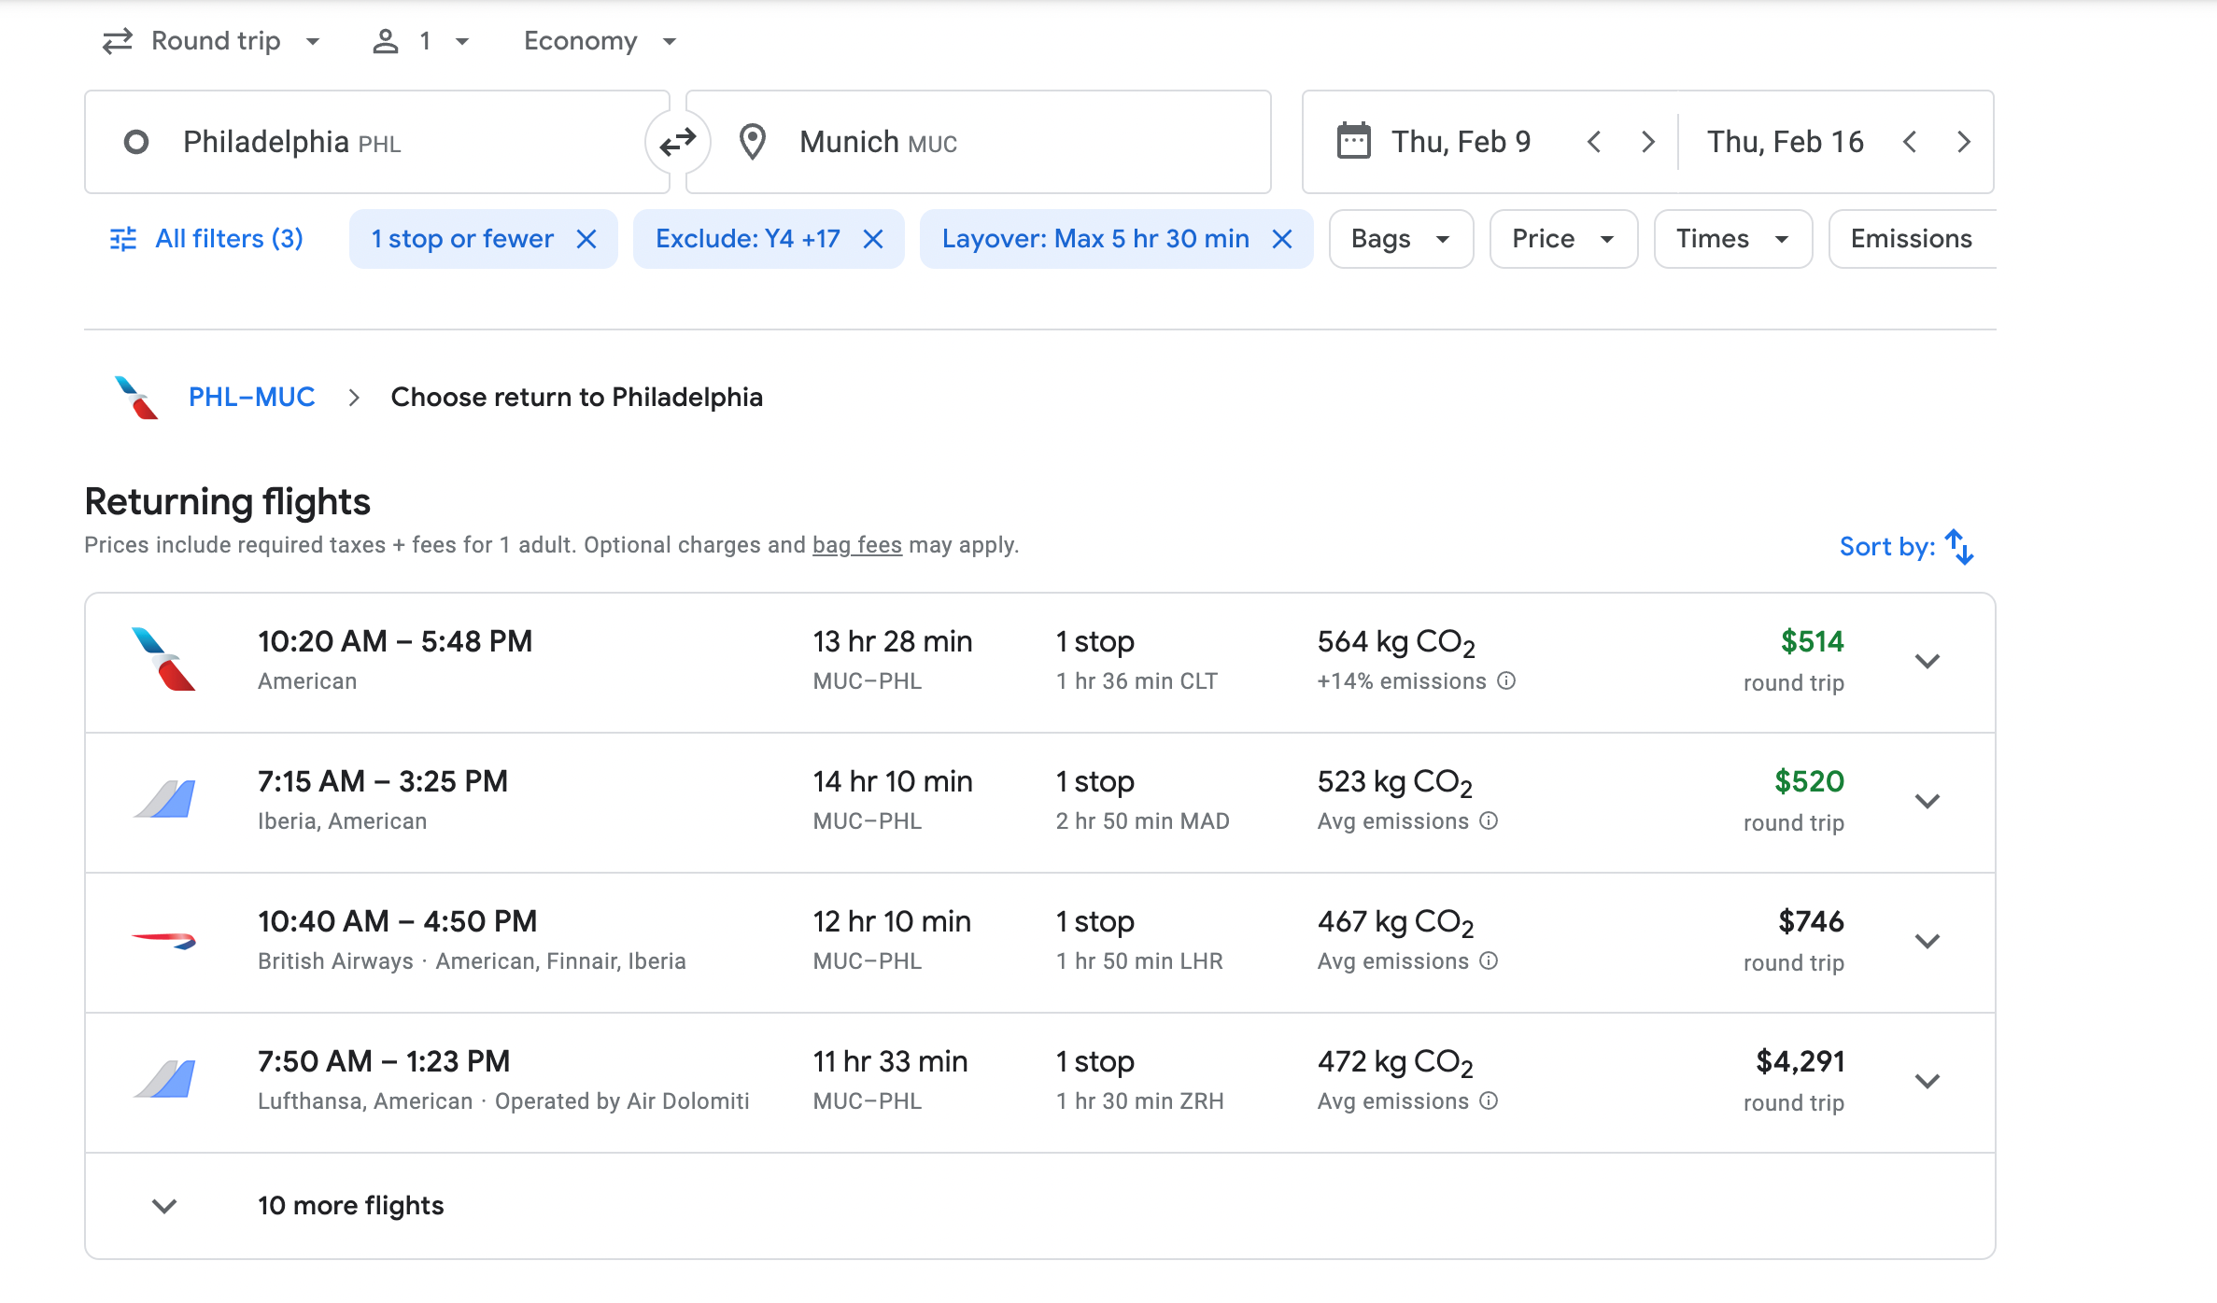Screen dimensions: 2217x1303
Task: Show 10 more flights
Action: click(350, 1205)
